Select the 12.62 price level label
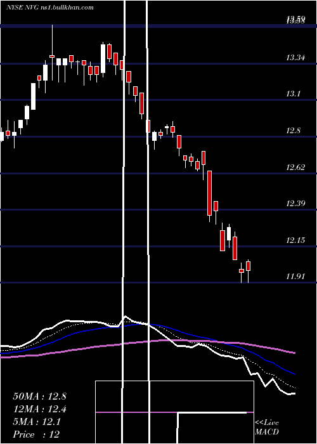317x444 pixels. [295, 167]
